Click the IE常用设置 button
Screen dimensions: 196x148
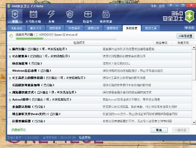185,36
